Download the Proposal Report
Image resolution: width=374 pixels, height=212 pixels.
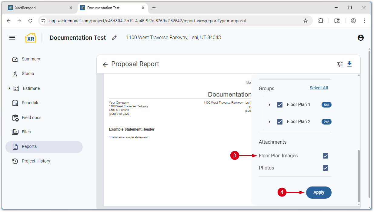pos(349,64)
